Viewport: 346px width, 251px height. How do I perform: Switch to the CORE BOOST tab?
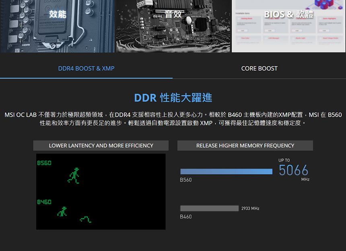[259, 69]
